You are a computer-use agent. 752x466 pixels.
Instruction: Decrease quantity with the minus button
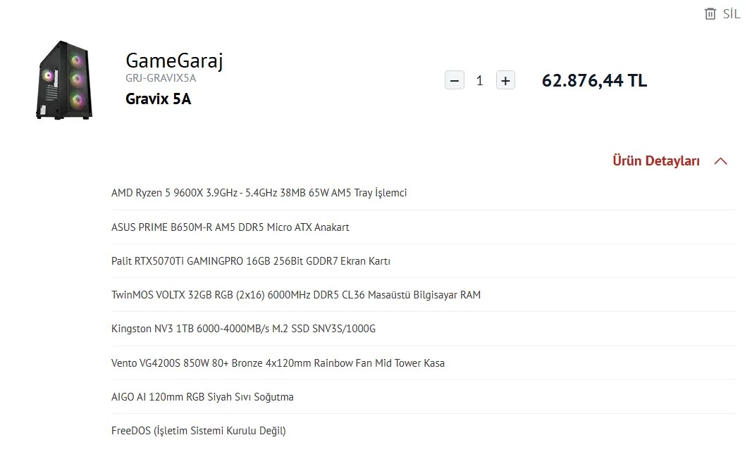coord(455,80)
